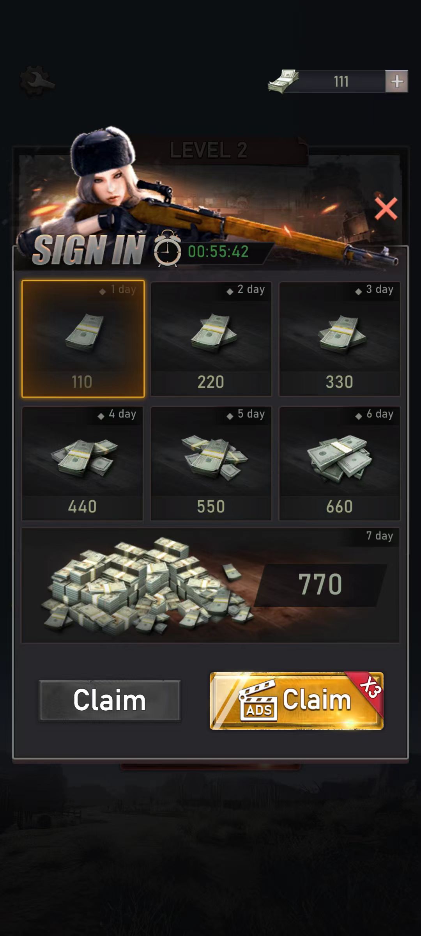This screenshot has width=421, height=936.
Task: Tap the plus button to add cash
Action: [396, 81]
